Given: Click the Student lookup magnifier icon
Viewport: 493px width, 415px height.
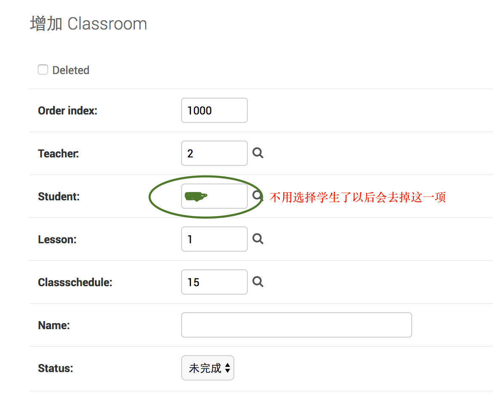Looking at the screenshot, I should click(257, 196).
